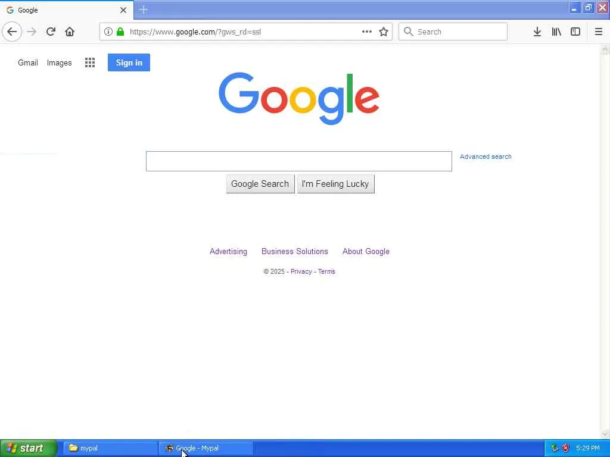
Task: Click the 5:29 PM clock
Action: coord(588,448)
